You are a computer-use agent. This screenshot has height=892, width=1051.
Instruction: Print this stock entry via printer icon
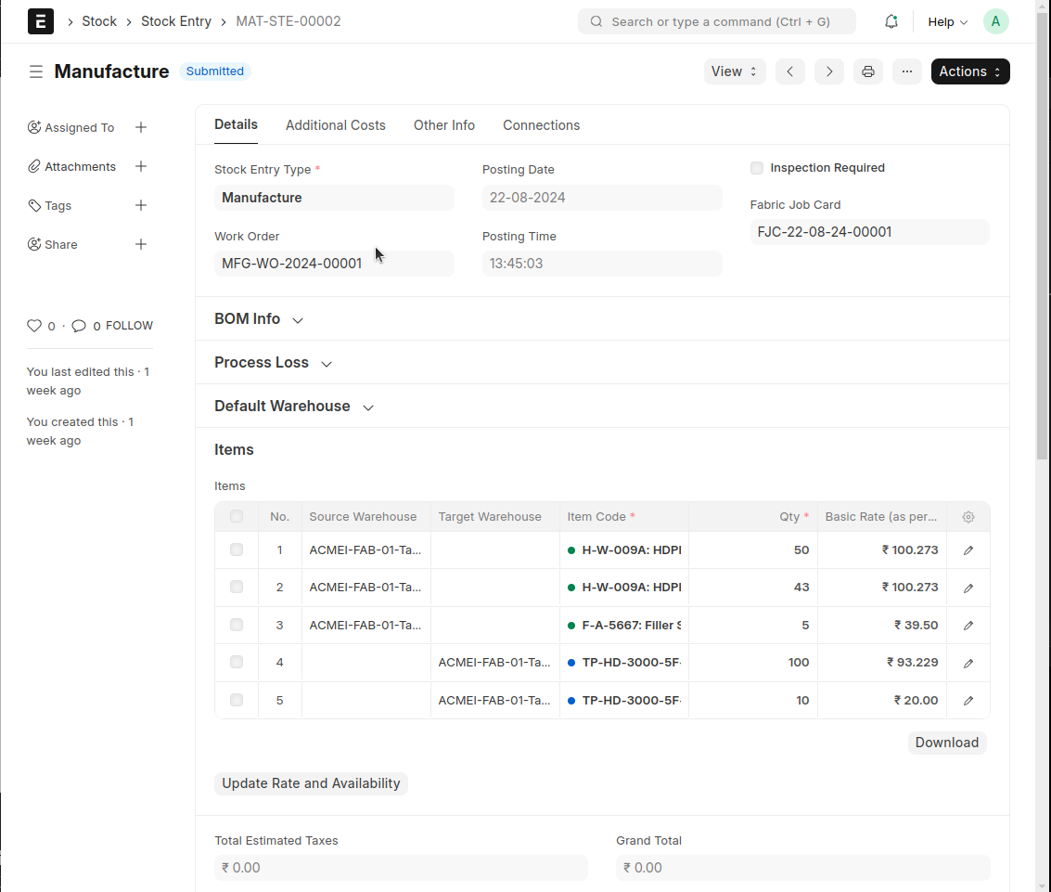tap(867, 71)
